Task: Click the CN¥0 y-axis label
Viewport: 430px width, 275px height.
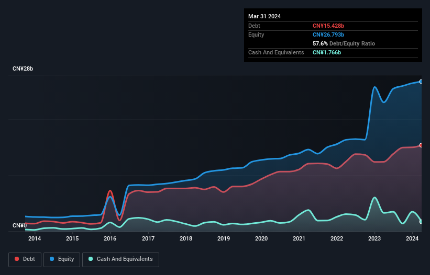Action: tap(19, 225)
